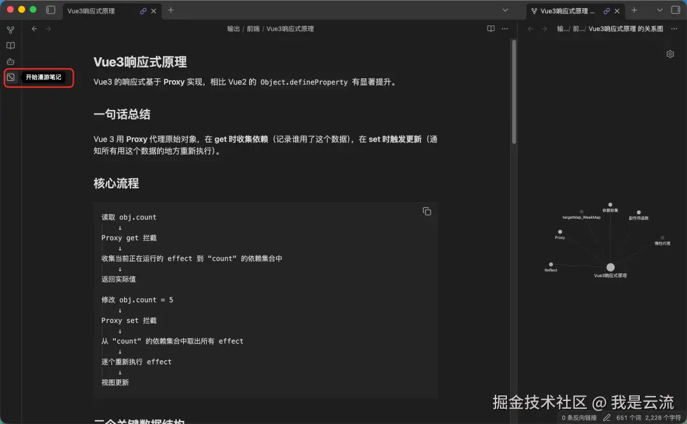
Task: Toggle the right sidebar icon
Action: [x=676, y=10]
